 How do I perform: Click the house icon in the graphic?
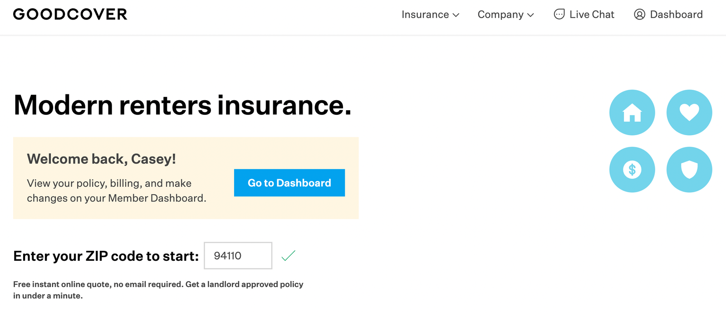point(632,112)
